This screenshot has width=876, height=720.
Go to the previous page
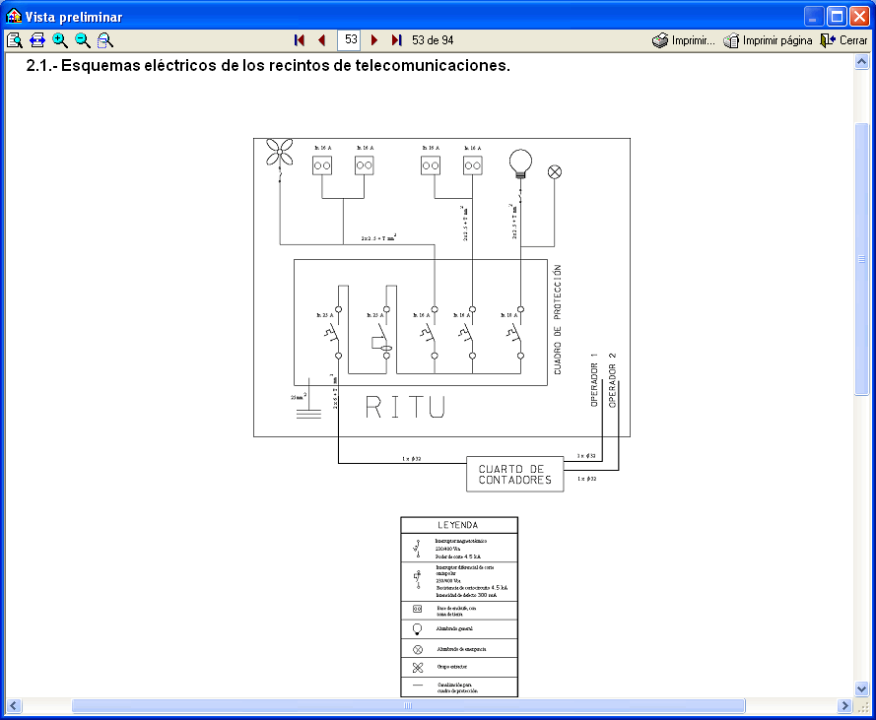[x=322, y=40]
